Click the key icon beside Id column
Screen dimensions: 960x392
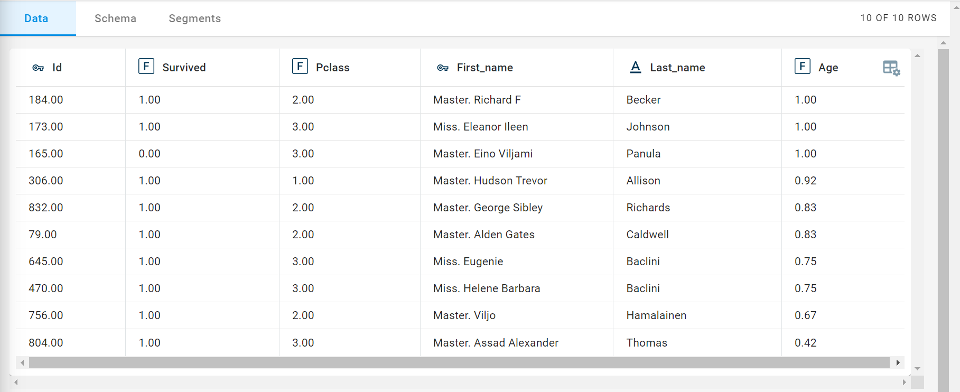[x=38, y=68]
